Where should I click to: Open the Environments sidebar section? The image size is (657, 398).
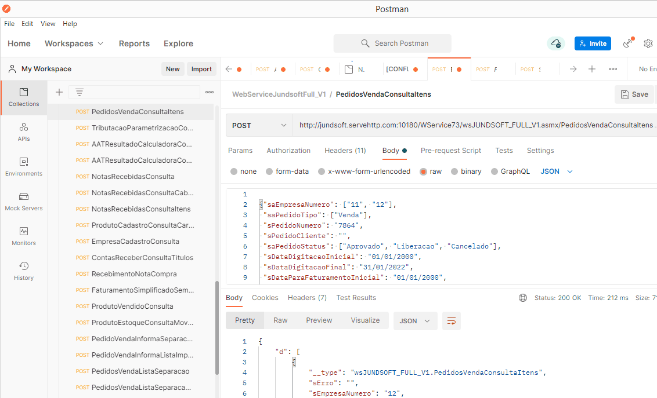click(x=24, y=167)
